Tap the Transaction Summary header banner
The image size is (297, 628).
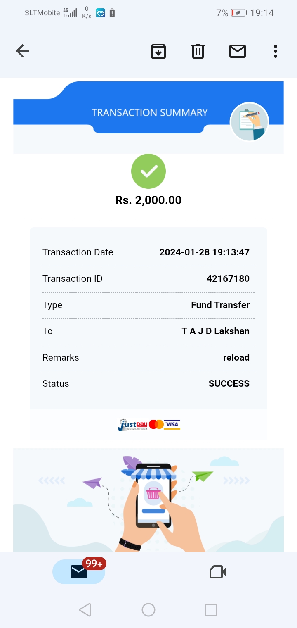pos(149,112)
